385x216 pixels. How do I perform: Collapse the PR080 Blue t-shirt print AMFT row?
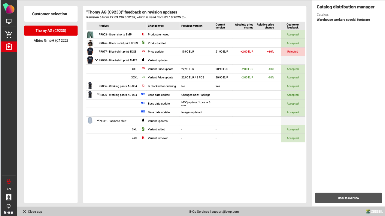click(96, 60)
